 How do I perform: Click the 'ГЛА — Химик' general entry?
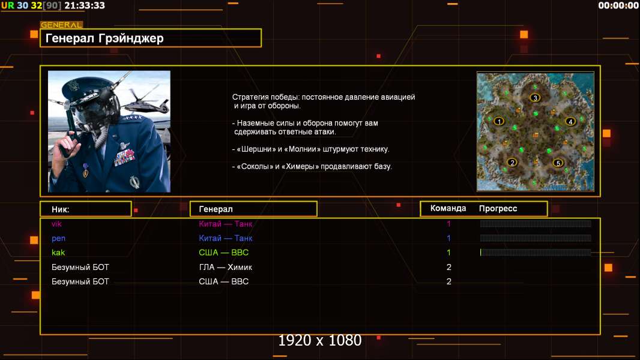pos(225,268)
